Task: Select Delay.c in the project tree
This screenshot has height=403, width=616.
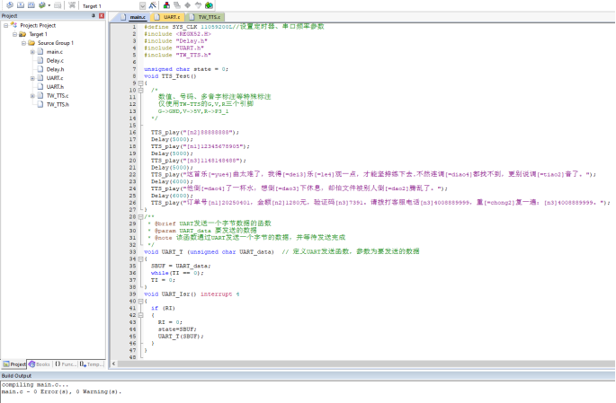Action: pyautogui.click(x=55, y=60)
